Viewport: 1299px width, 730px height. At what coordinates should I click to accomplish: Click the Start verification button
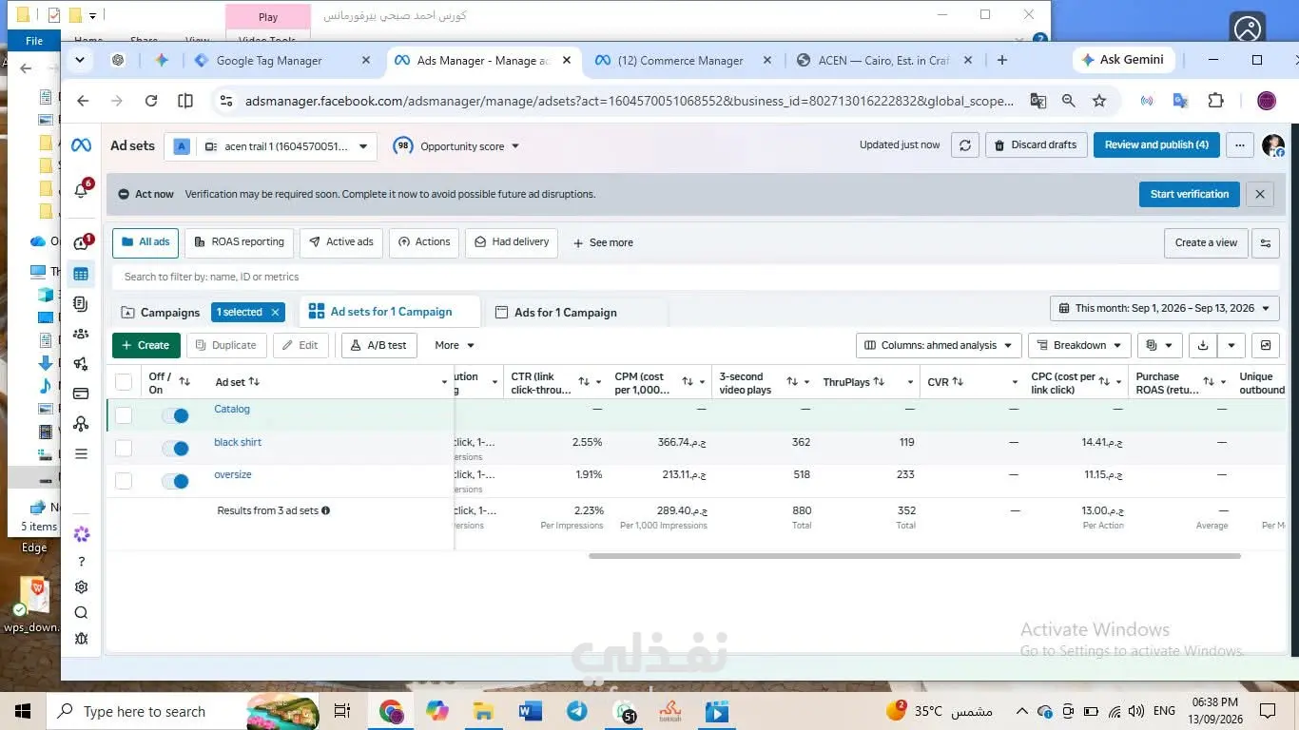[x=1189, y=194]
